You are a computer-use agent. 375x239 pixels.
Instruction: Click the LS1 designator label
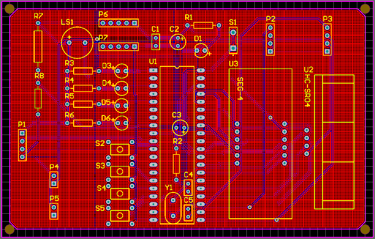(67, 22)
